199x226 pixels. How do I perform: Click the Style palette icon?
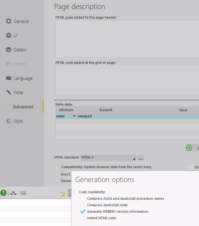pyautogui.click(x=9, y=121)
